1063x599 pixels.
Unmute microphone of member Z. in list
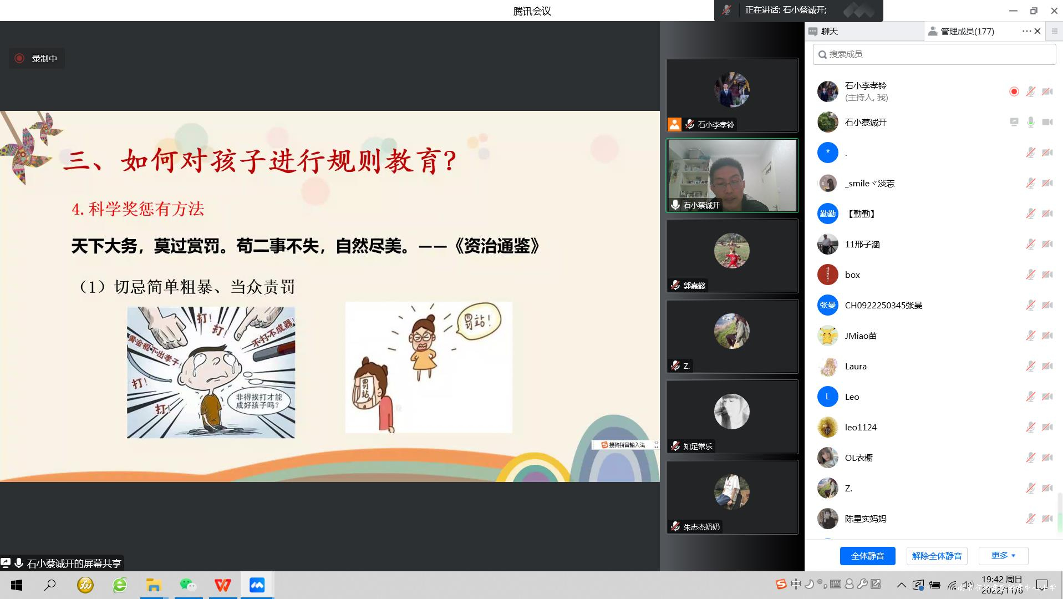[1030, 488]
